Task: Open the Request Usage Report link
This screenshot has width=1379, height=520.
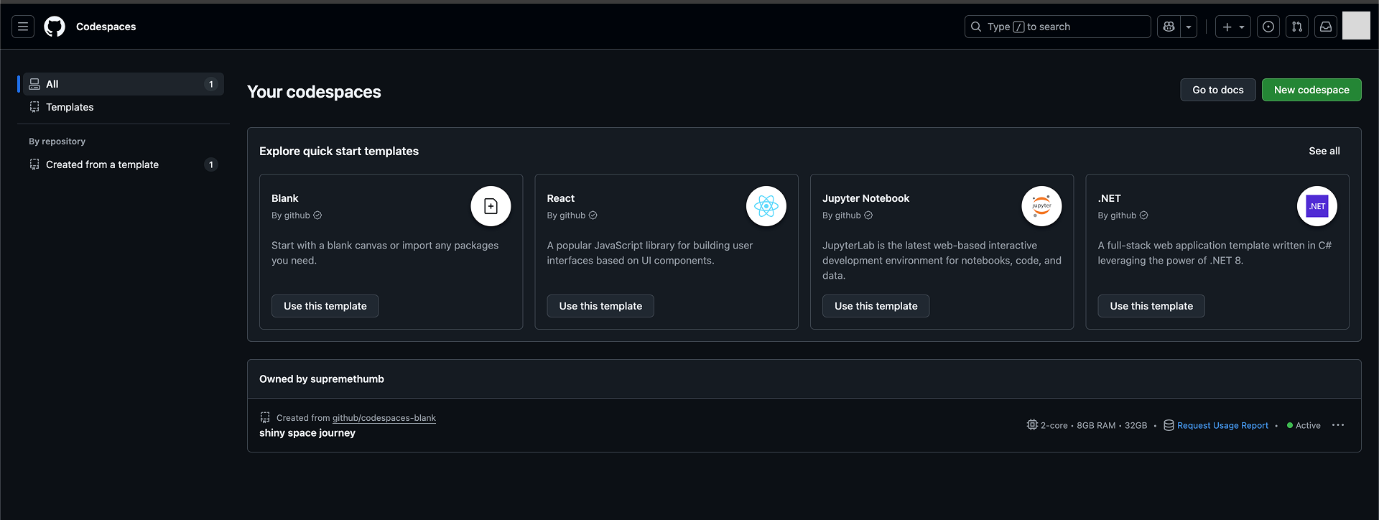Action: point(1222,425)
